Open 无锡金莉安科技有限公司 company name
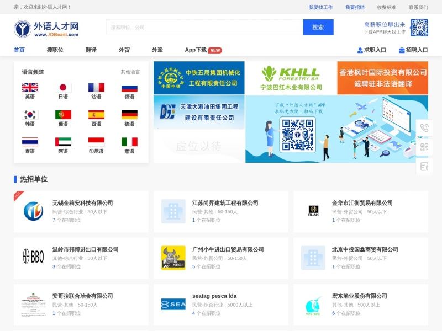 [x=82, y=203]
